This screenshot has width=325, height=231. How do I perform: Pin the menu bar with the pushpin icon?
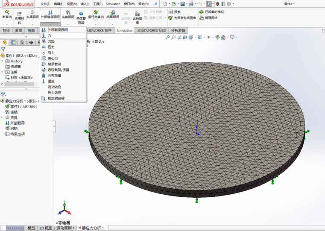click(156, 4)
